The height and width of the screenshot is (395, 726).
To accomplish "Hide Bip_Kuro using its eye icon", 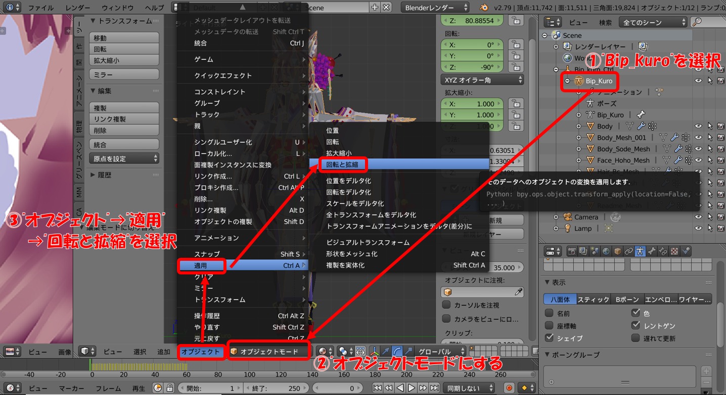I will point(698,81).
